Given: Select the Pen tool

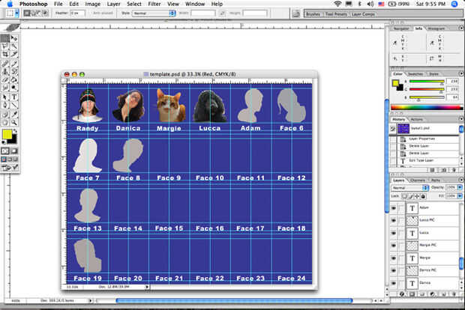Looking at the screenshot, I should (x=5, y=105).
